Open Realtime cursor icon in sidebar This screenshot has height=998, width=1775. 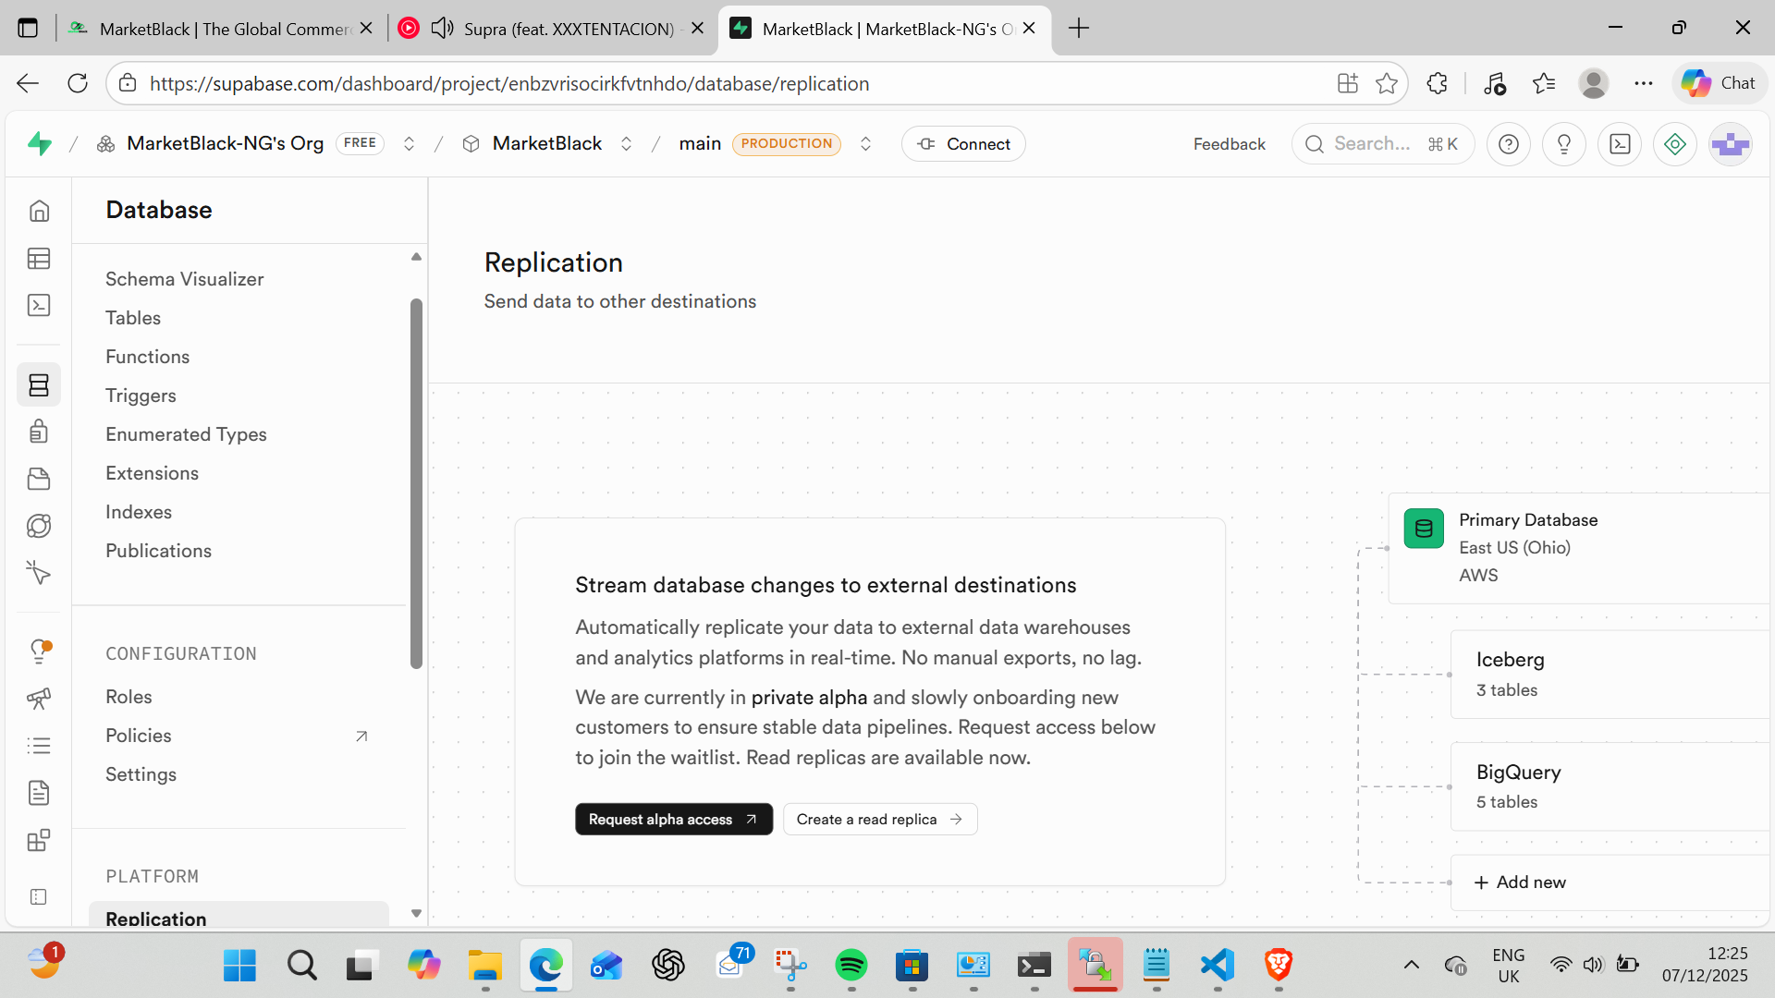point(39,573)
